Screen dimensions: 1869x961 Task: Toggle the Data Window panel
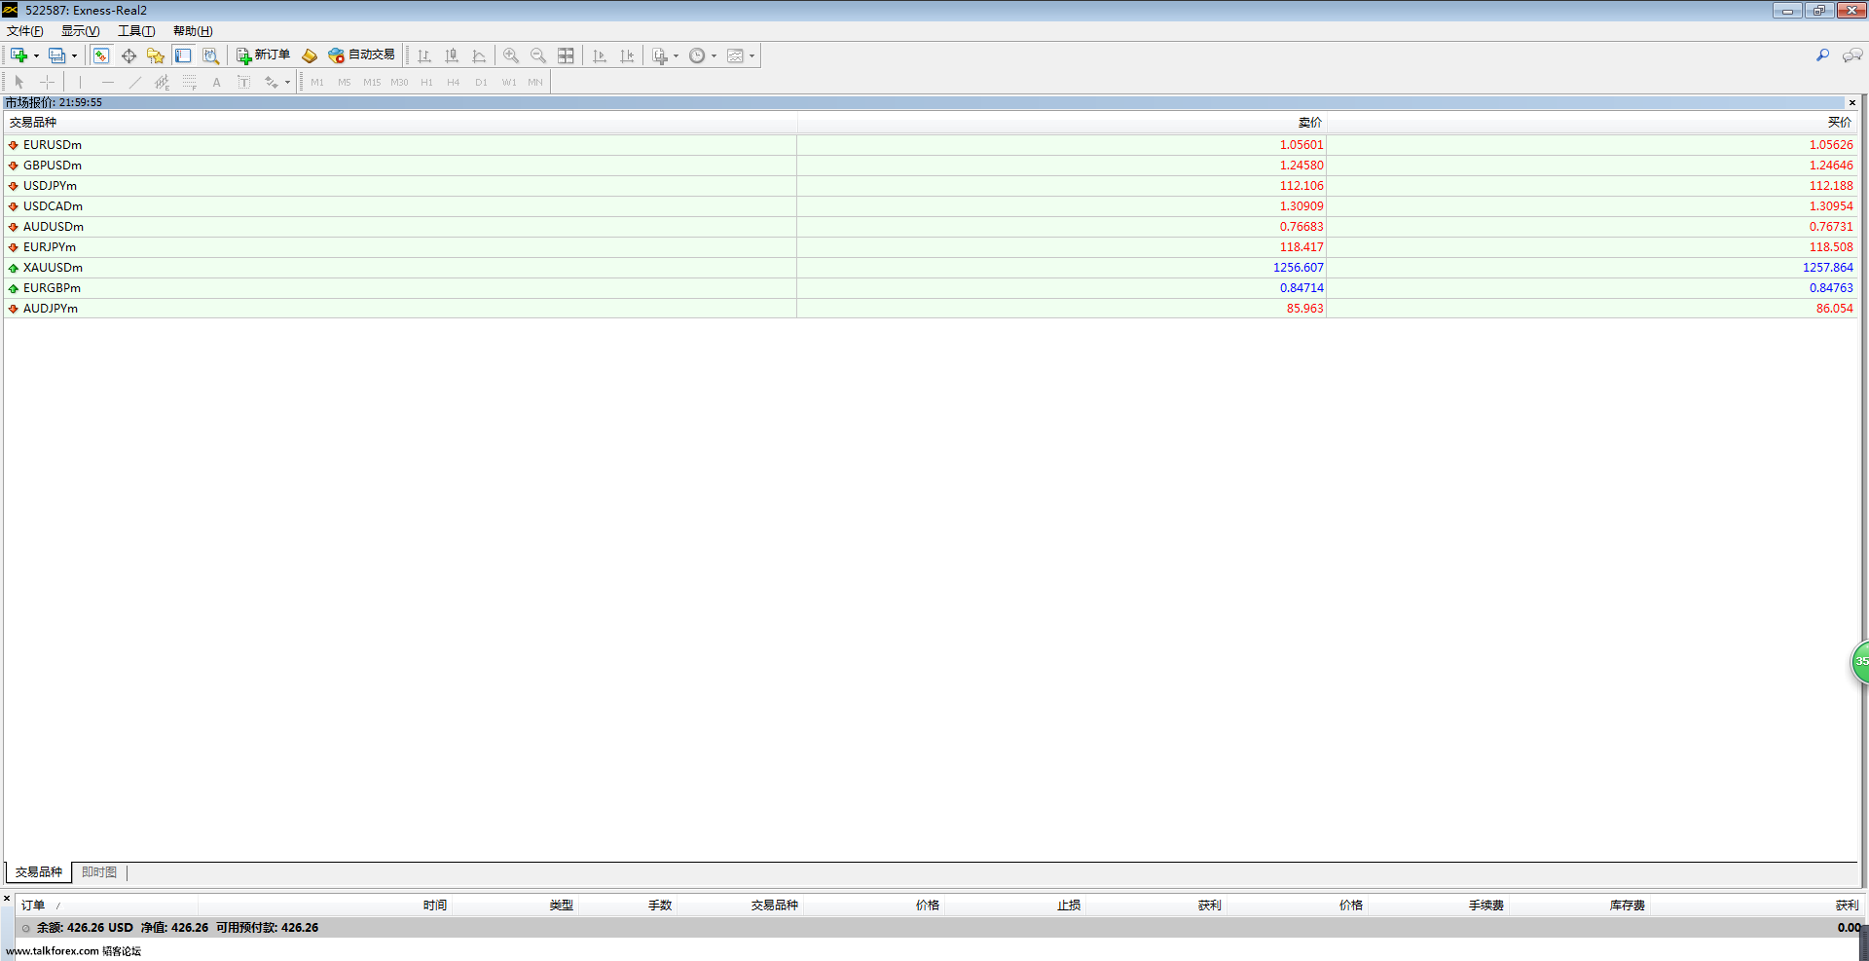(x=128, y=55)
